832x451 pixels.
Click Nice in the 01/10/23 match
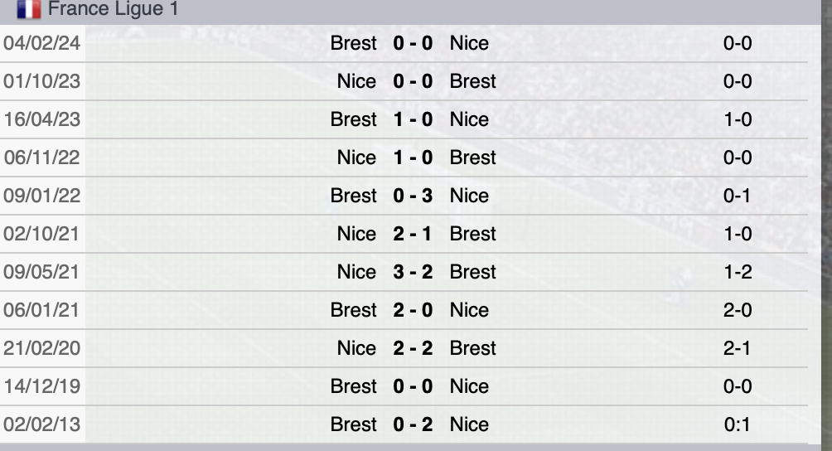(x=356, y=81)
